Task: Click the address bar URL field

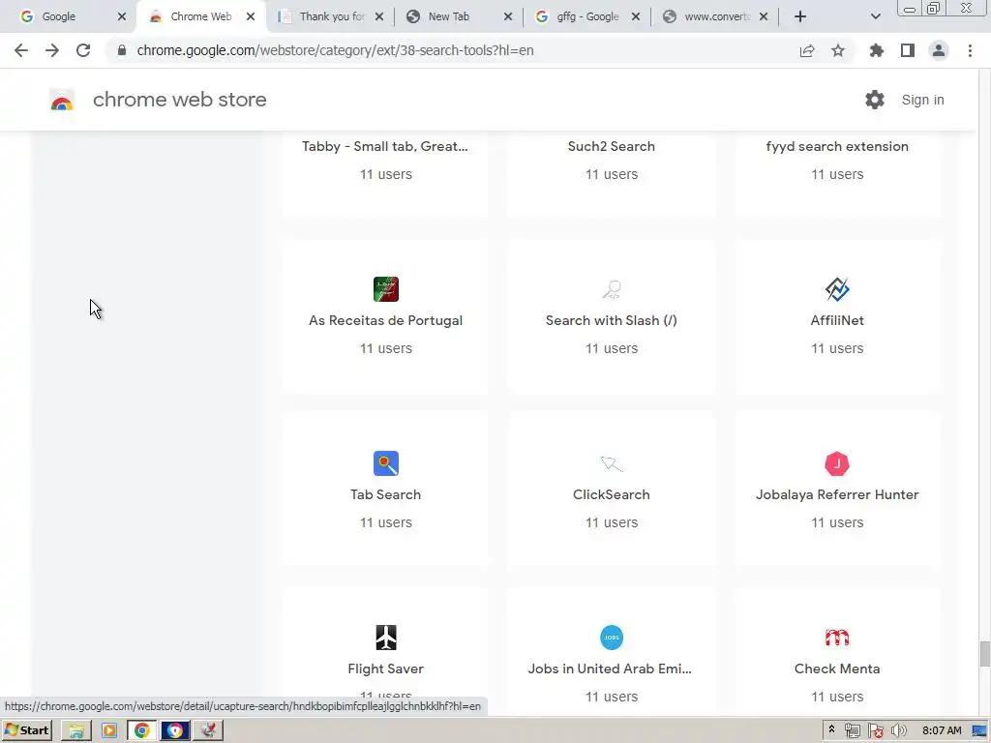Action: pos(335,50)
